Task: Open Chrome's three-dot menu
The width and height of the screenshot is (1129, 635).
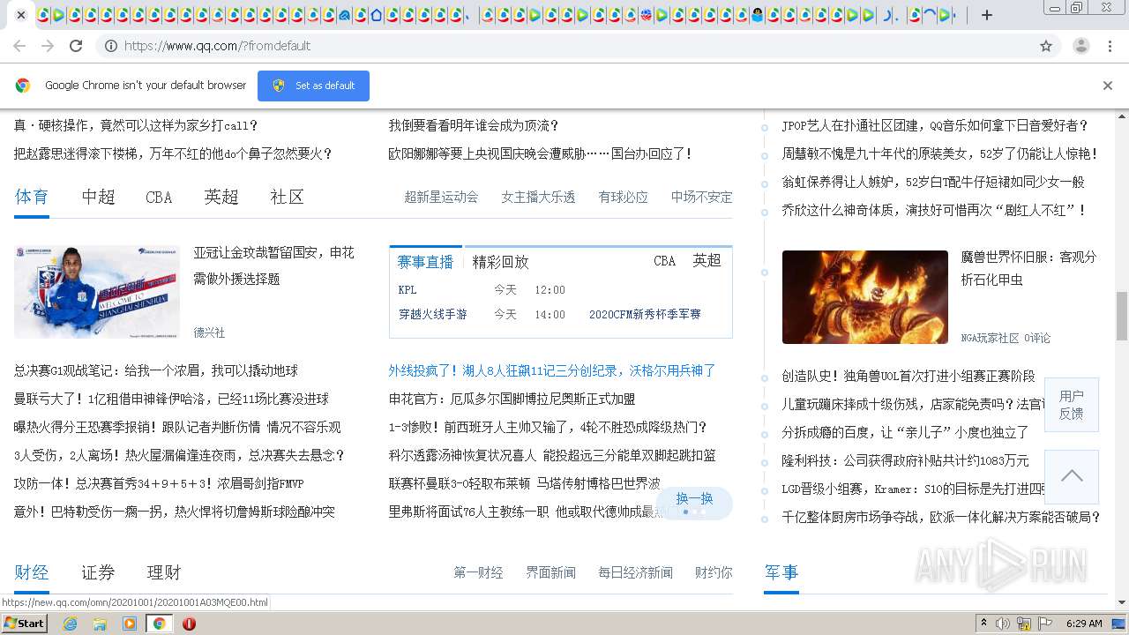Action: coord(1110,46)
